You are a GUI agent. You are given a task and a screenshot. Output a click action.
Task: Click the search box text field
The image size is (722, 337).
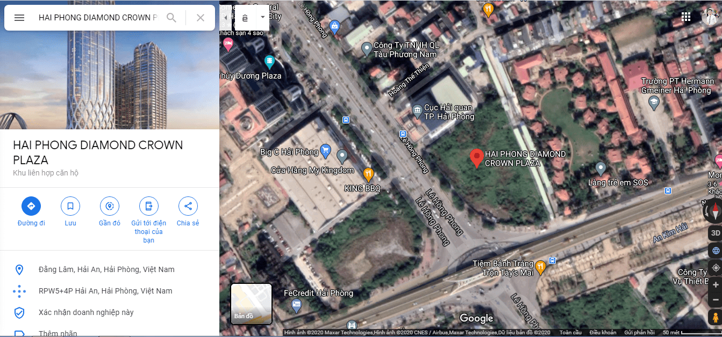point(98,18)
